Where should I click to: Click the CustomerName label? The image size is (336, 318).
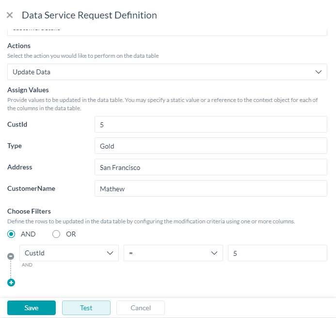(32, 188)
